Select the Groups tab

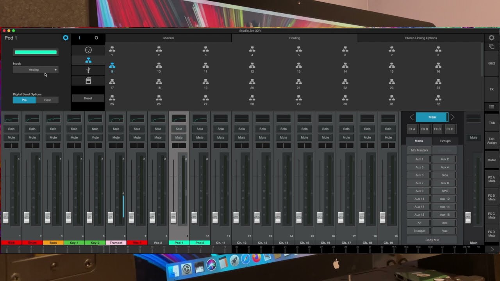[x=445, y=141]
